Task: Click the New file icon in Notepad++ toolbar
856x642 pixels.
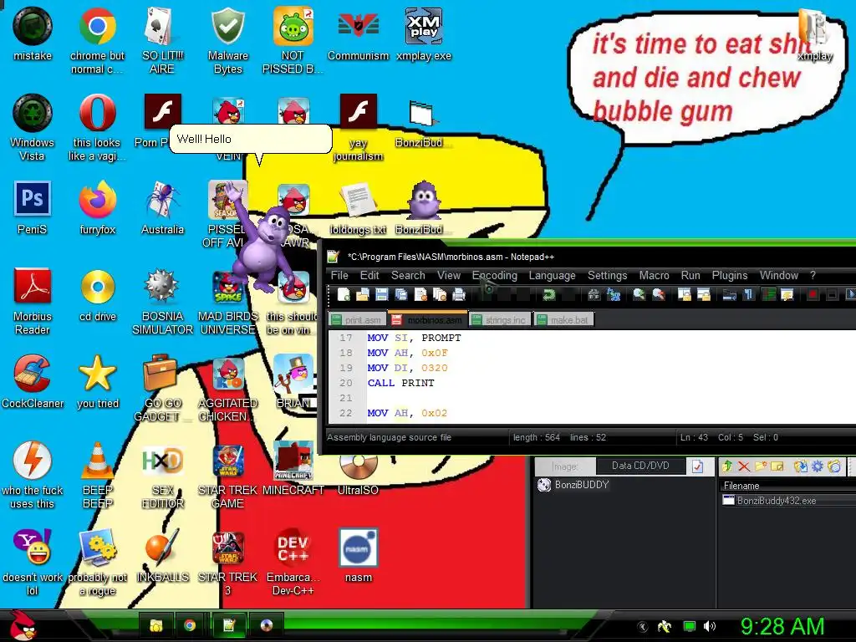Action: tap(344, 295)
